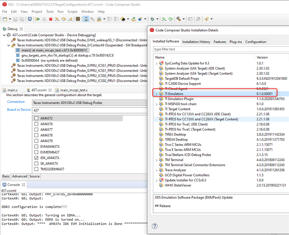Screen dimensions: 289x235
Task: Click the green assembly Step Over icon
Action: click(x=171, y=19)
